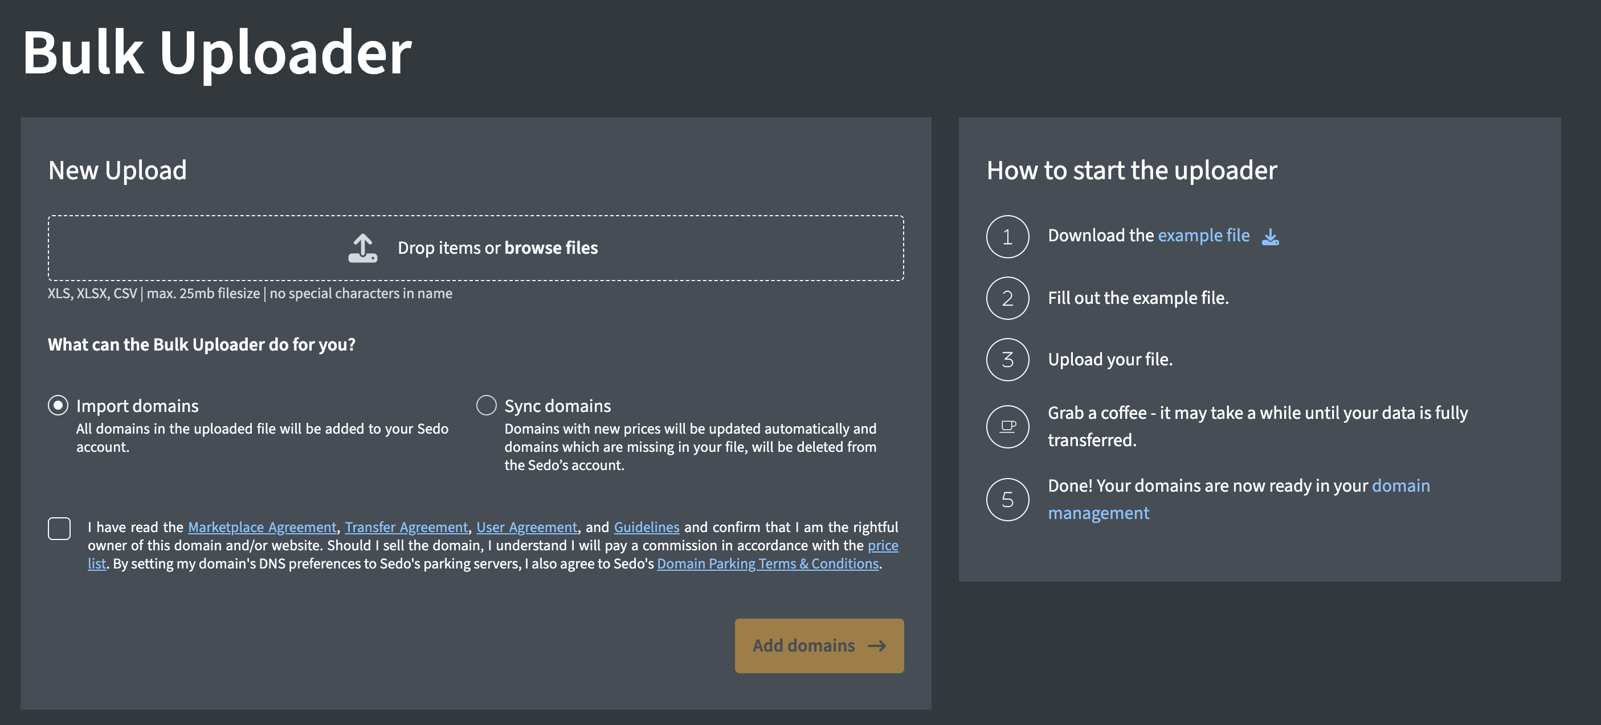The height and width of the screenshot is (725, 1601).
Task: Click the step 3 circle icon
Action: pyautogui.click(x=1007, y=360)
